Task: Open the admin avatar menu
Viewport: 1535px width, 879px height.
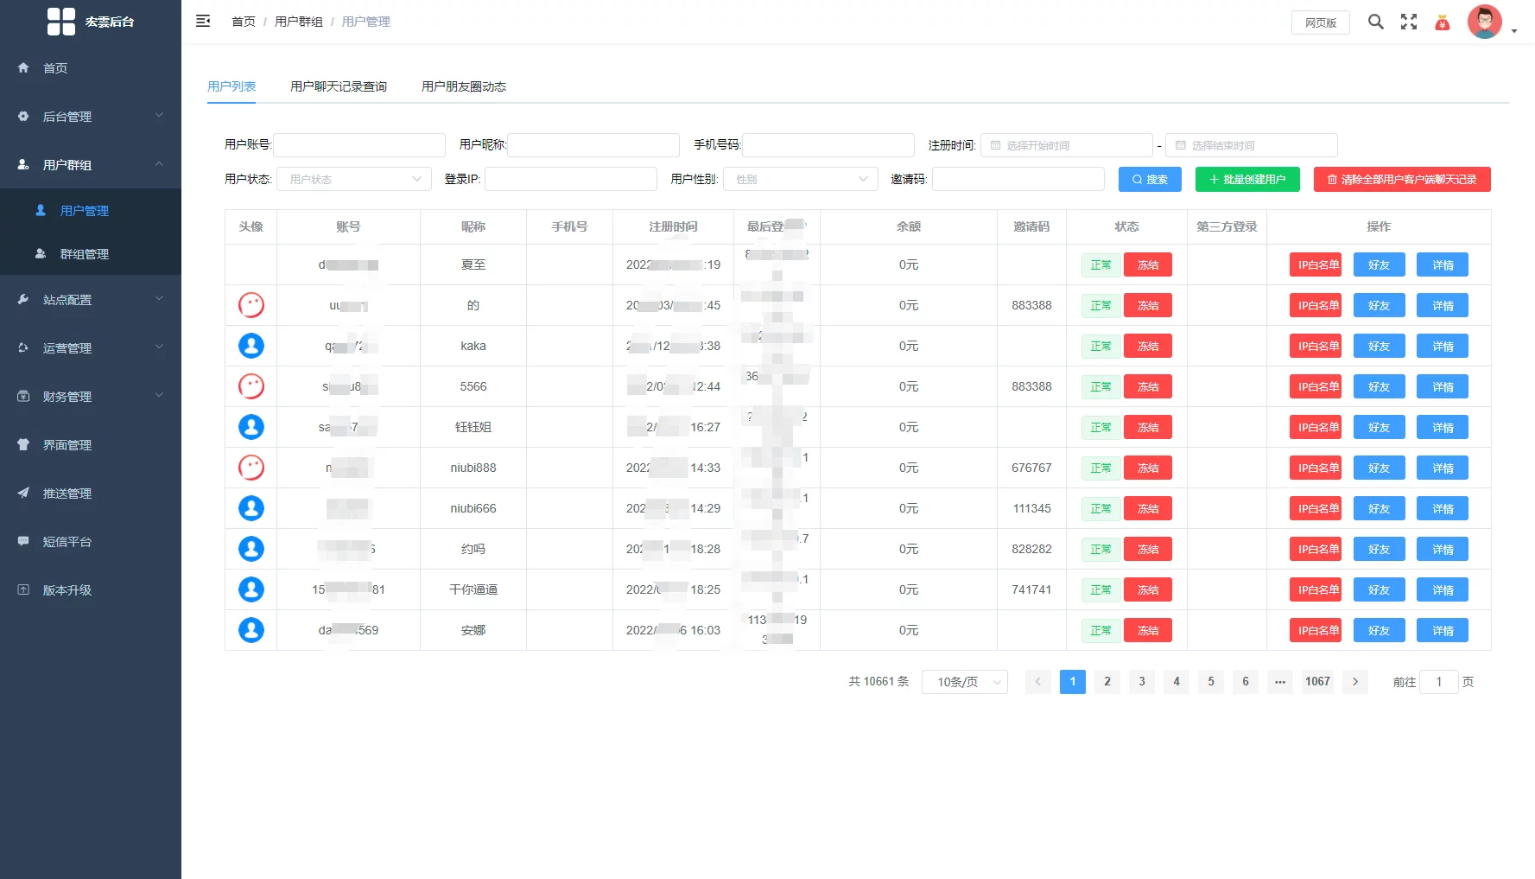Action: pos(1486,22)
